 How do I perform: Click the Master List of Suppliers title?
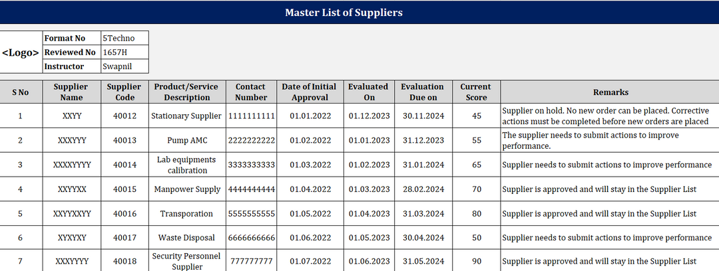pos(344,13)
